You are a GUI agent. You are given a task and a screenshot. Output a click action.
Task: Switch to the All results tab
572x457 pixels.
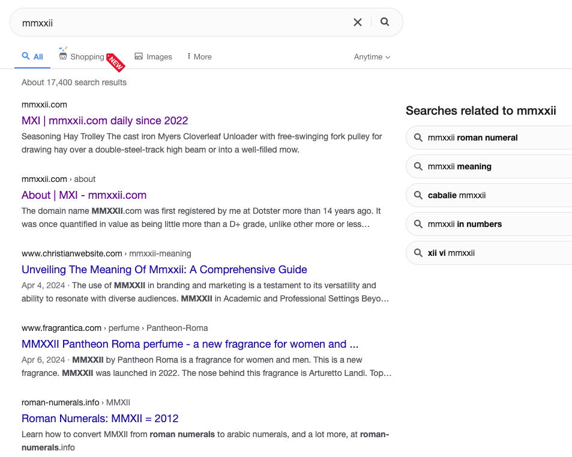pyautogui.click(x=32, y=56)
